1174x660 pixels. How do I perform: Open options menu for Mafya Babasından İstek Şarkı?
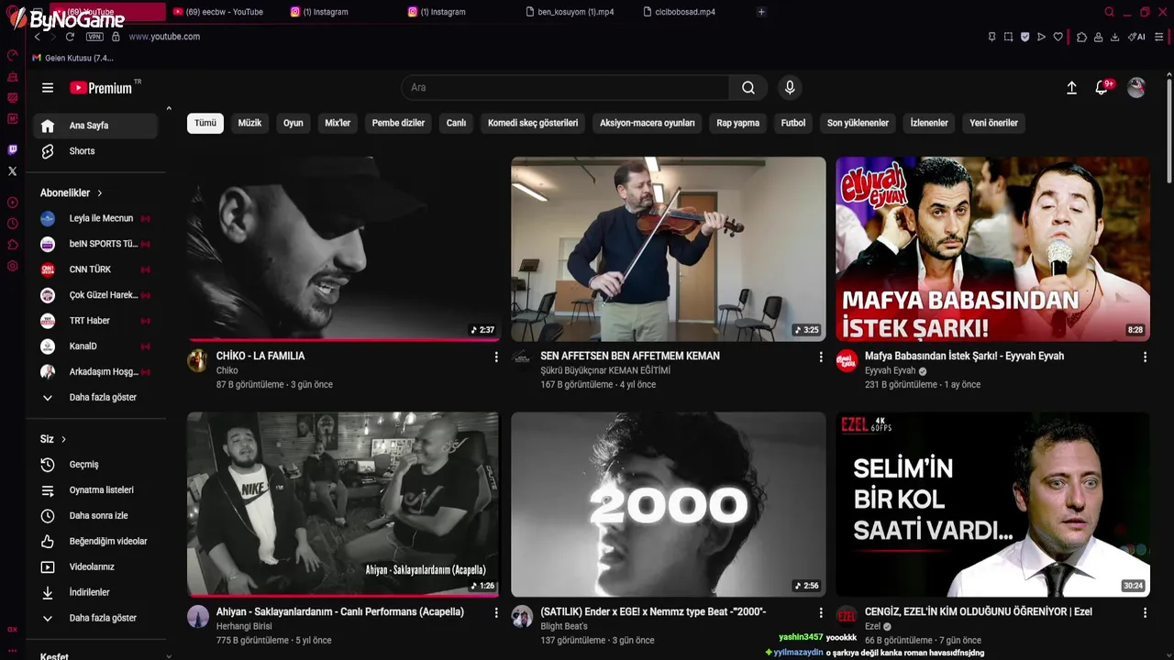tap(1145, 357)
